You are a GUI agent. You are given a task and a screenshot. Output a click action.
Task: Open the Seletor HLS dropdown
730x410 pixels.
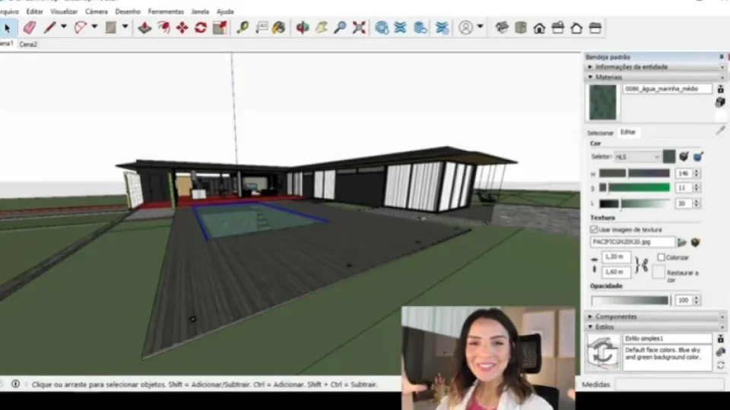(x=637, y=157)
